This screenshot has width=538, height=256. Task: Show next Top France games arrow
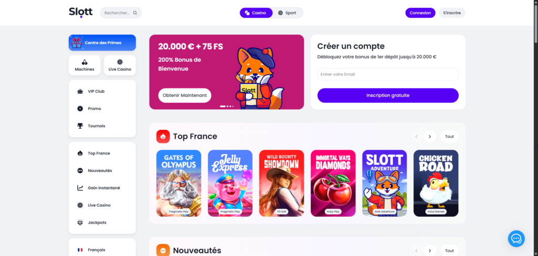(430, 136)
